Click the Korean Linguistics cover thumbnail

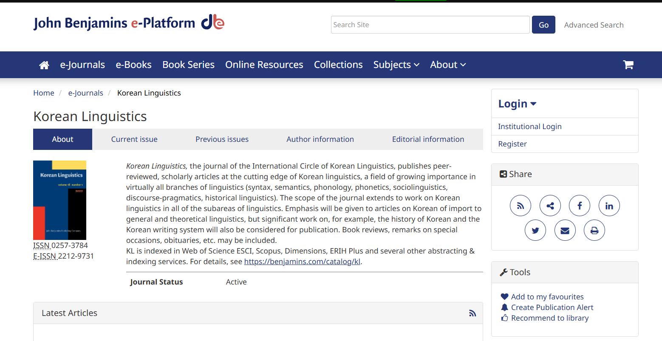[59, 200]
